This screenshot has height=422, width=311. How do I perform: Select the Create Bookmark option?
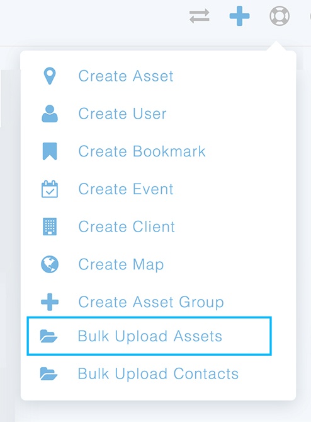coord(142,151)
